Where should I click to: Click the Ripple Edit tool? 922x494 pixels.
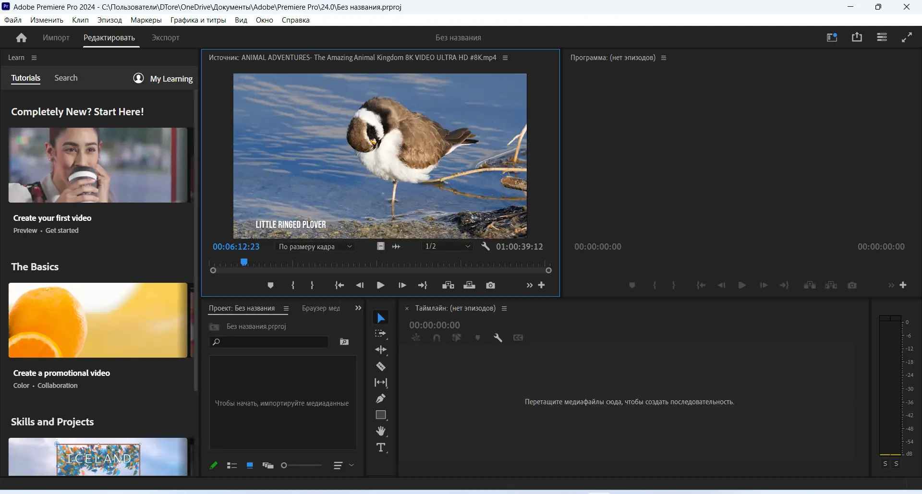(x=381, y=350)
